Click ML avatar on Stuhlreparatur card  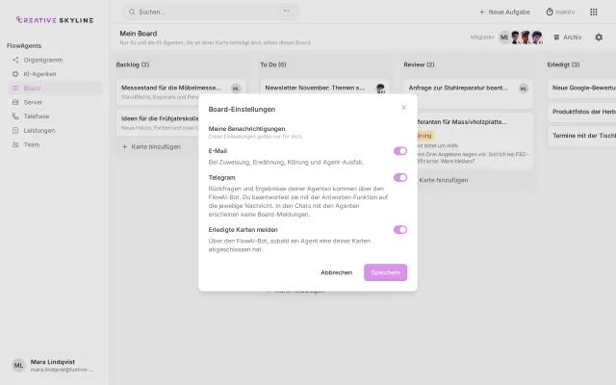[x=524, y=89]
